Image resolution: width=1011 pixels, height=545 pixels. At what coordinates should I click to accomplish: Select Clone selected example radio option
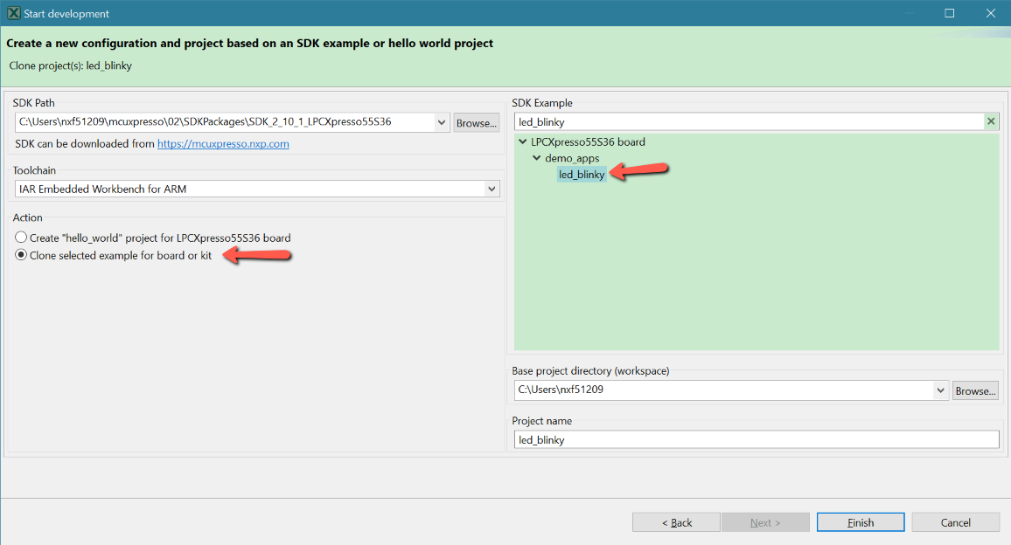coord(22,256)
